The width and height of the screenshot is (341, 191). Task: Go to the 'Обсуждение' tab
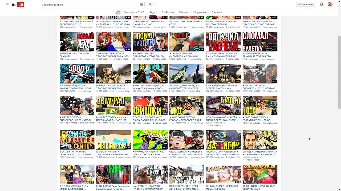[x=200, y=12]
